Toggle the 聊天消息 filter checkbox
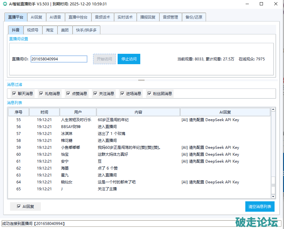The height and width of the screenshot is (229, 284). coord(14,93)
